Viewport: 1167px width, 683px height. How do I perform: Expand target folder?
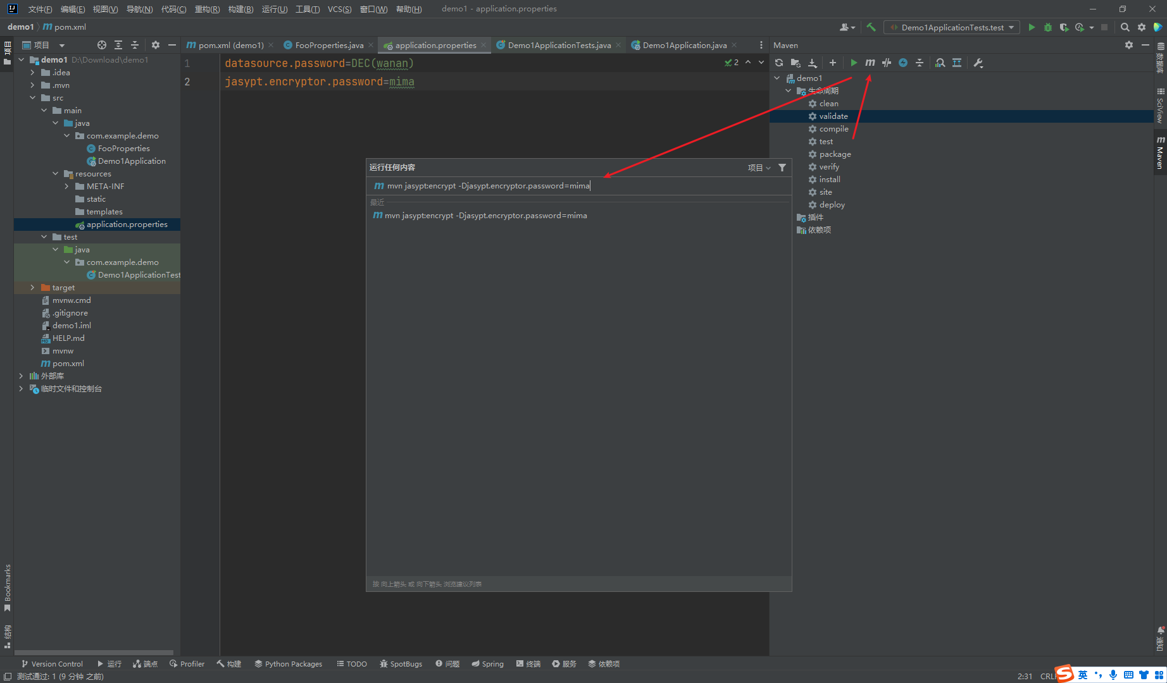tap(33, 287)
